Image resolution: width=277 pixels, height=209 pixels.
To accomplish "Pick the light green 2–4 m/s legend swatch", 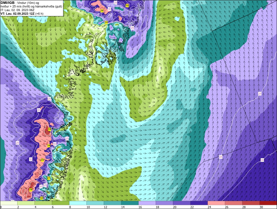I will (26, 203).
